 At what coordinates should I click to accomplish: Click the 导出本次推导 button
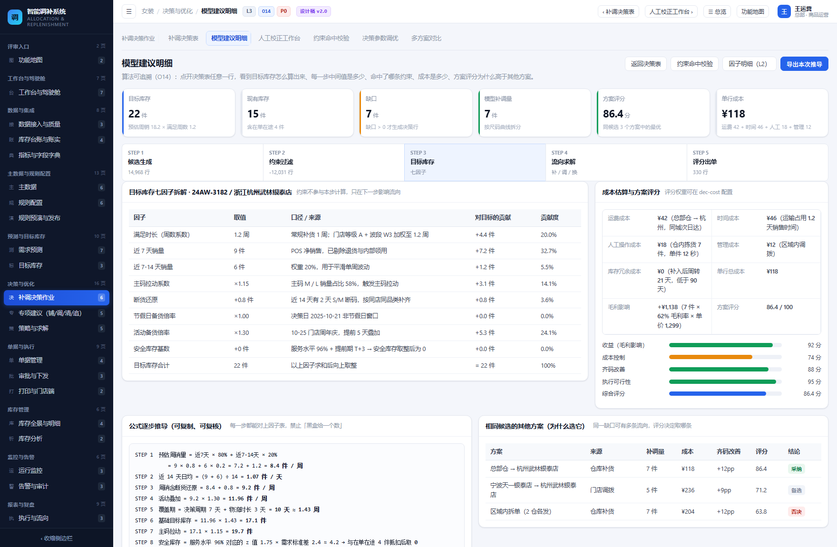tap(804, 64)
